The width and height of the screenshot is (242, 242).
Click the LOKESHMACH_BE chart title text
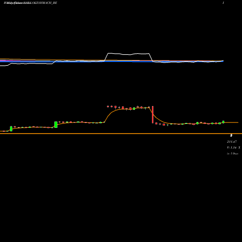(30, 3)
